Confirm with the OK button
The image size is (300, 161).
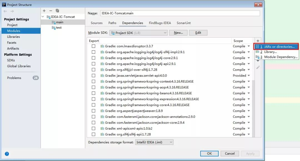(209, 153)
